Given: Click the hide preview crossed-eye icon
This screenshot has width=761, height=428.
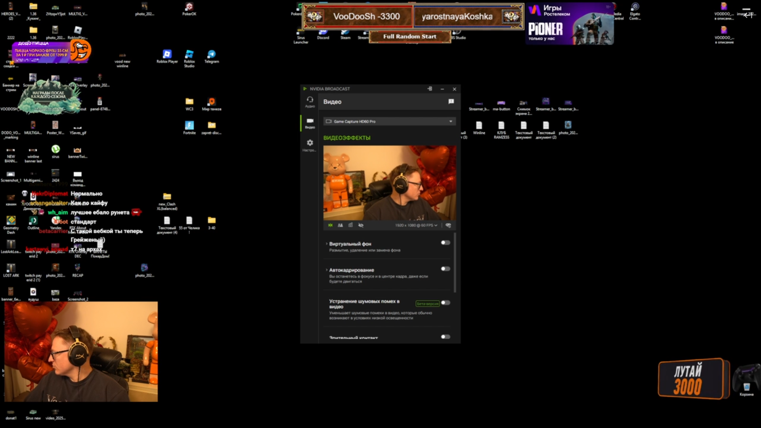Looking at the screenshot, I should click(361, 225).
